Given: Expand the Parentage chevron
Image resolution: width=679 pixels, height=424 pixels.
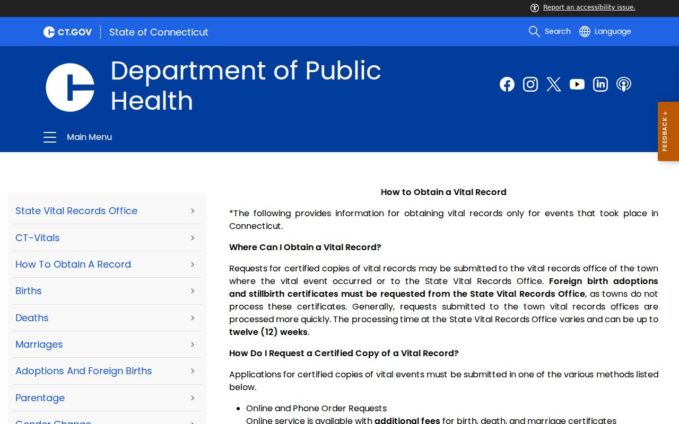Looking at the screenshot, I should pos(193,398).
